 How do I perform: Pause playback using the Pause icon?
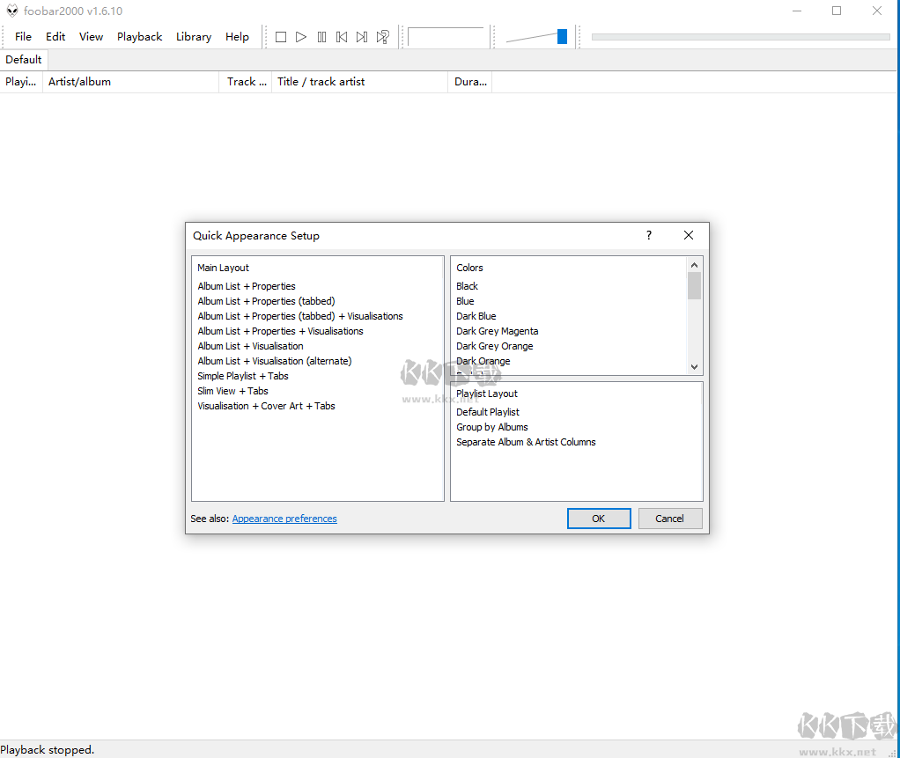[321, 37]
